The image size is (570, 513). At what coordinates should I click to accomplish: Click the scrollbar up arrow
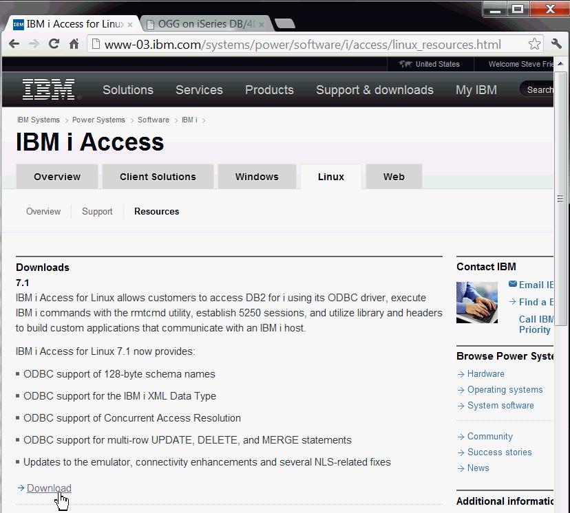pos(560,64)
